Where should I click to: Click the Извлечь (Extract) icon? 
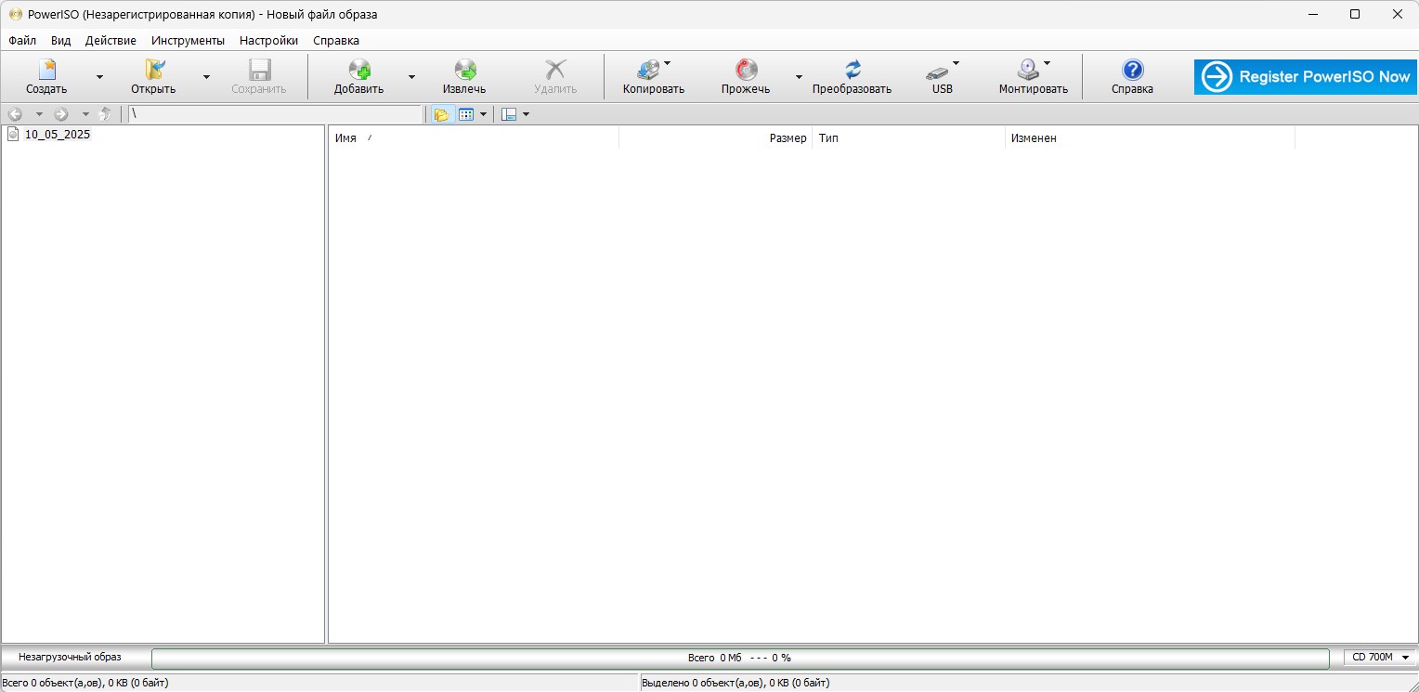[464, 70]
